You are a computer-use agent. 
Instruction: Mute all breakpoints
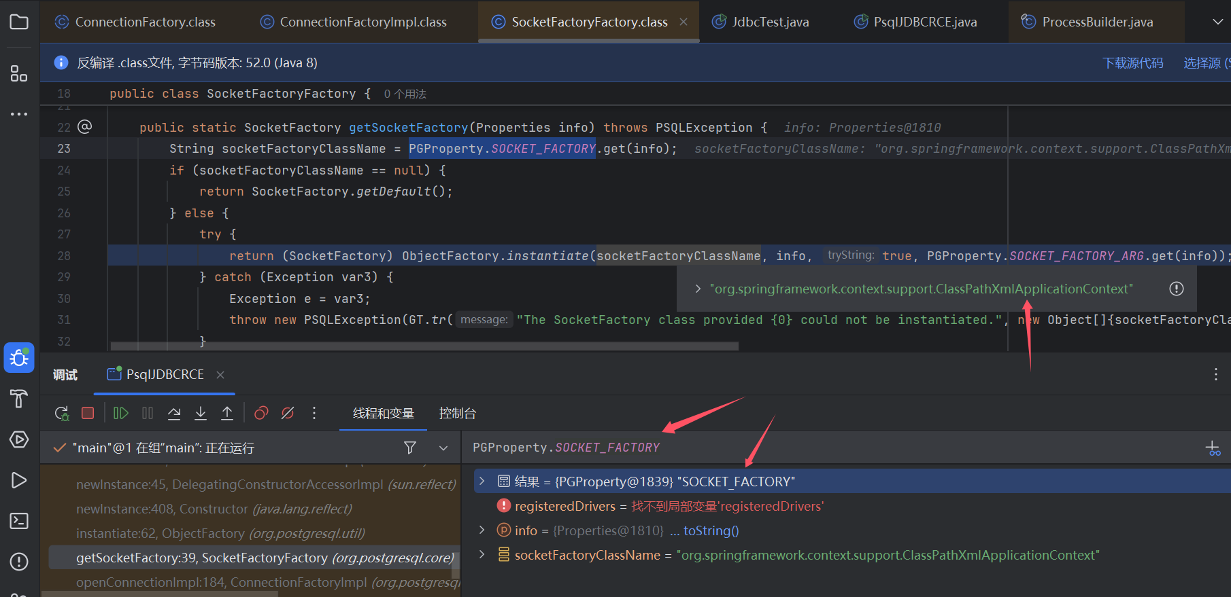pyautogui.click(x=288, y=413)
